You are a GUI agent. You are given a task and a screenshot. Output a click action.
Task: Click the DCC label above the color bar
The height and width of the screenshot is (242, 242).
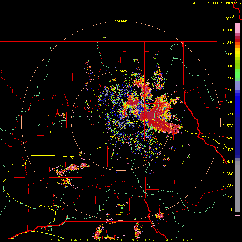236,16
